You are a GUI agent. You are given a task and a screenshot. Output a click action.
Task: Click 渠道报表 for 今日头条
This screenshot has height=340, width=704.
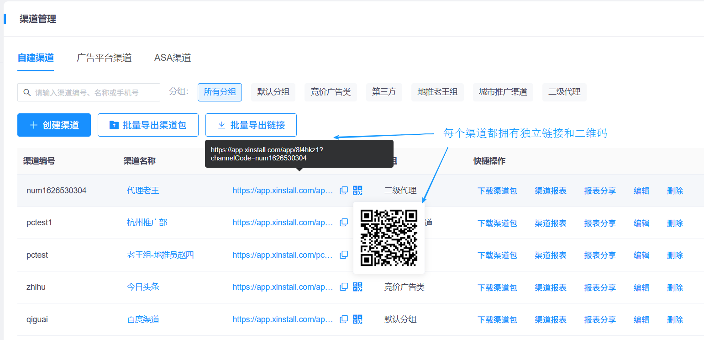point(551,287)
